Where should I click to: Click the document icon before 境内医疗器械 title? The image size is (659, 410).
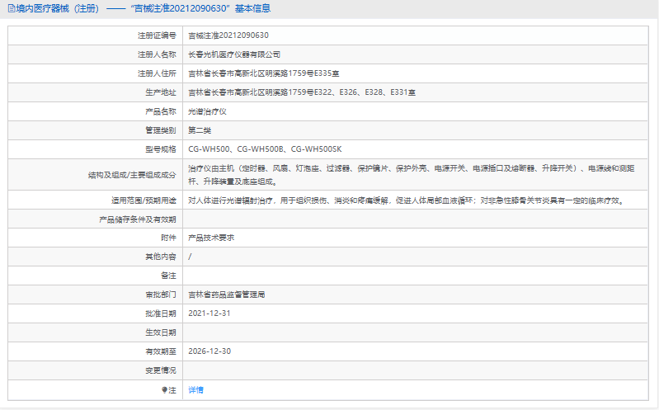click(12, 8)
